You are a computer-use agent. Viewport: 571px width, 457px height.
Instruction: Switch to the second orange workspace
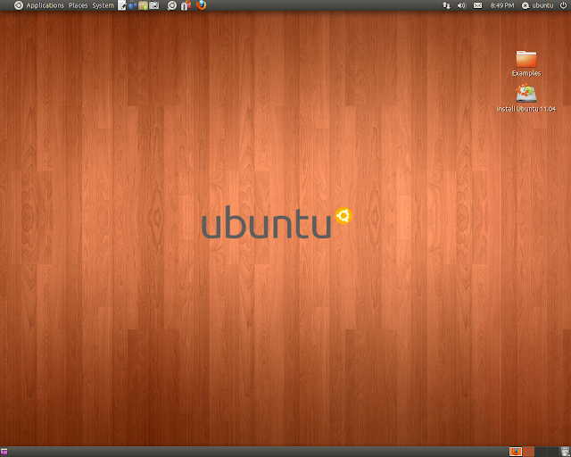coord(528,452)
